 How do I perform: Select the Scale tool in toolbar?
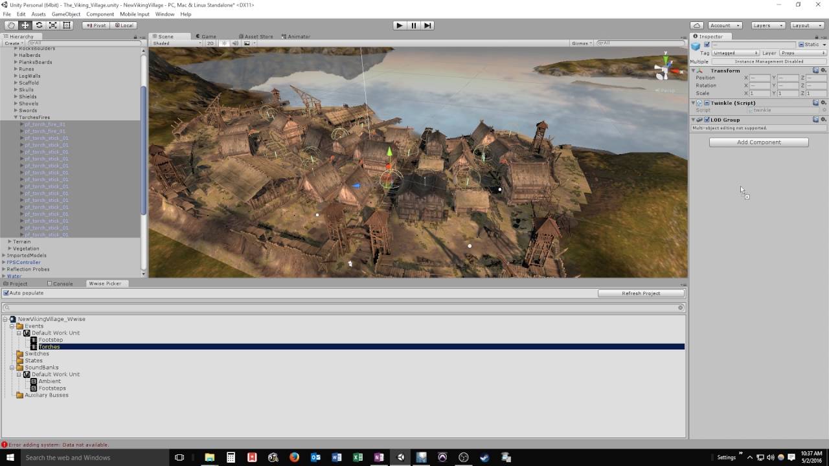(52, 25)
